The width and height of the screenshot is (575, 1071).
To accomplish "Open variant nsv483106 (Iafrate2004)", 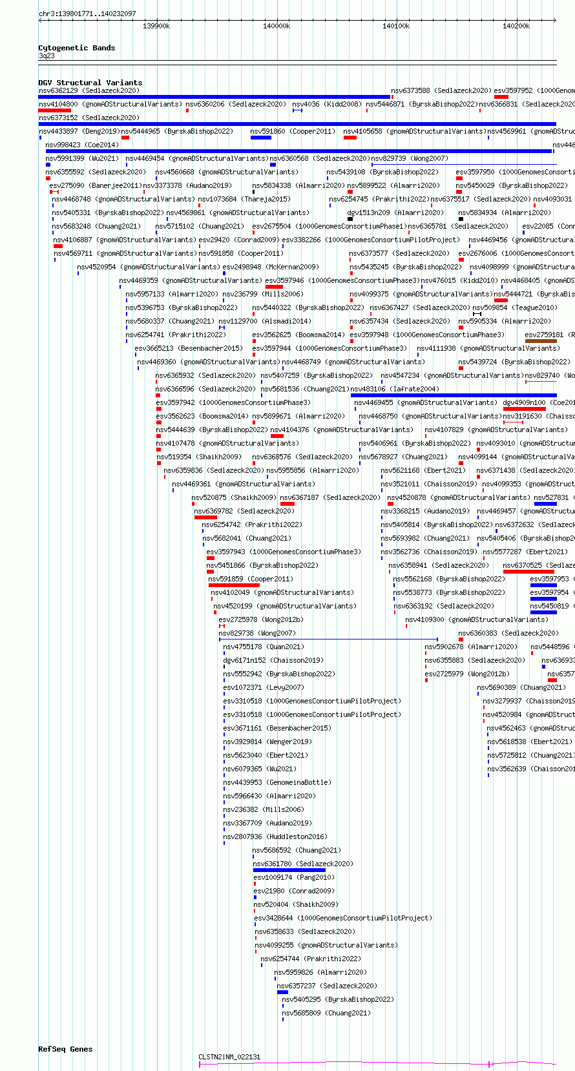I will (394, 389).
